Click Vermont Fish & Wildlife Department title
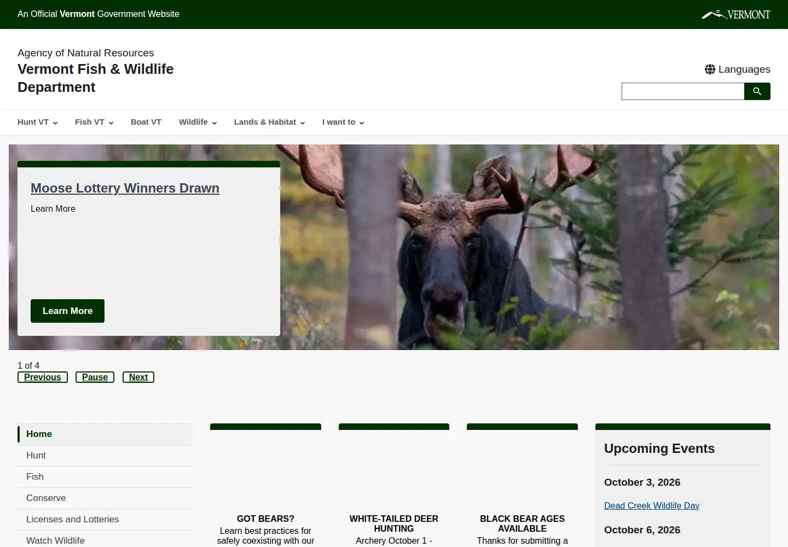The height and width of the screenshot is (547, 788). pyautogui.click(x=95, y=78)
